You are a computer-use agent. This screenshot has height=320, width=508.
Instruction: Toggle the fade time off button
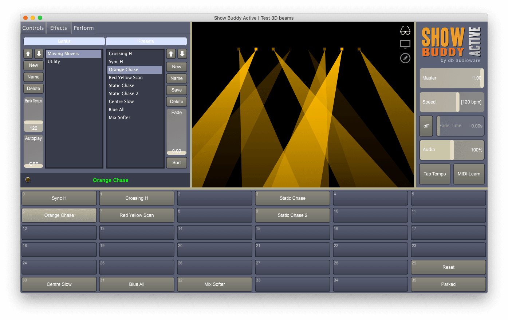pyautogui.click(x=426, y=126)
